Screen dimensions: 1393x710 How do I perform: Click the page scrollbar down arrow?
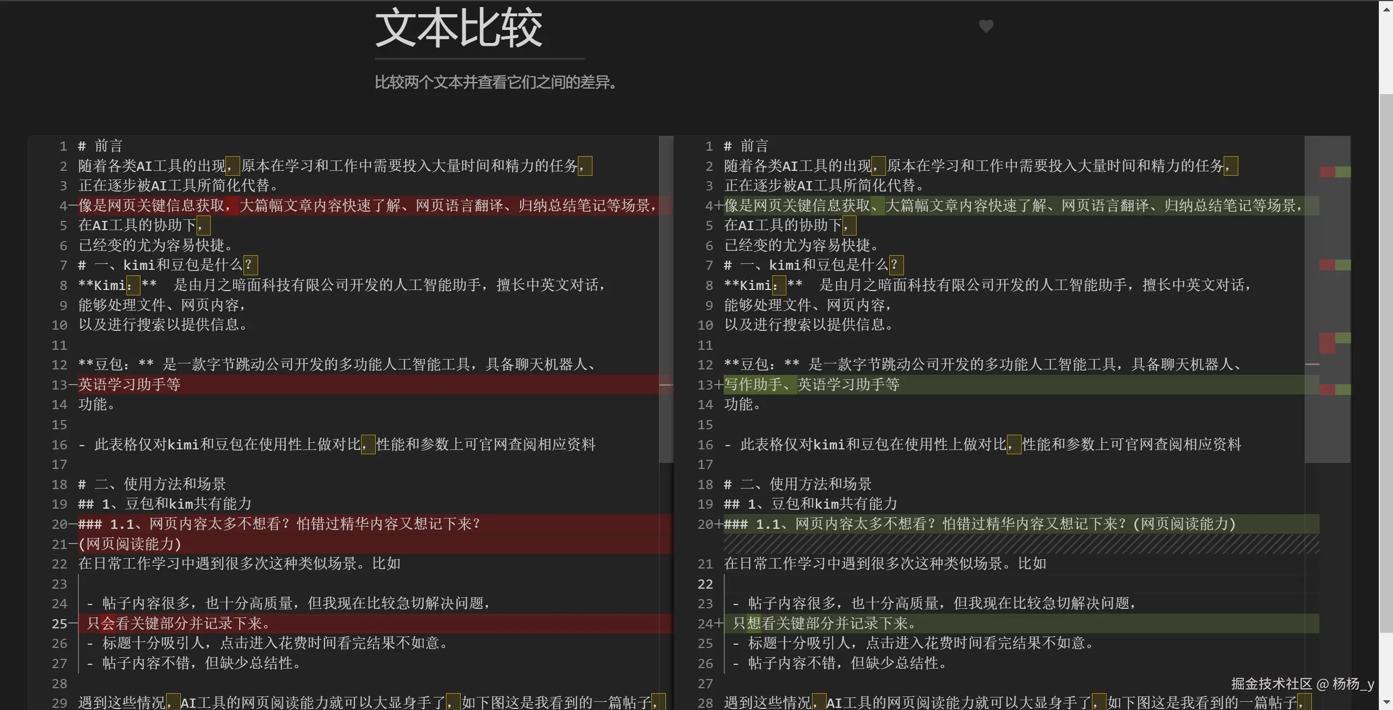pyautogui.click(x=1386, y=702)
